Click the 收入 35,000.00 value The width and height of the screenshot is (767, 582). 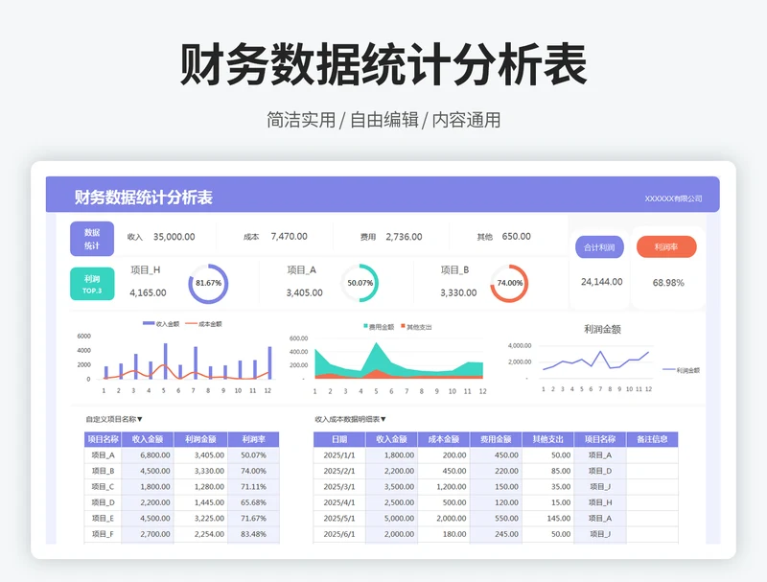coord(174,237)
